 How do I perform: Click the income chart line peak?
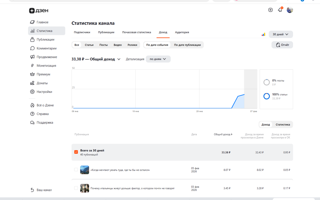pos(244,94)
